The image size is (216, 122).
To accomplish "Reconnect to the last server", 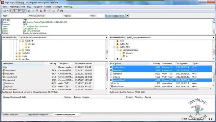I will (x=45, y=11).
